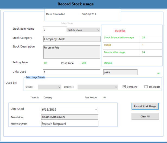Click the Clear All button
Viewport: 167px width, 143px height.
coord(145,116)
